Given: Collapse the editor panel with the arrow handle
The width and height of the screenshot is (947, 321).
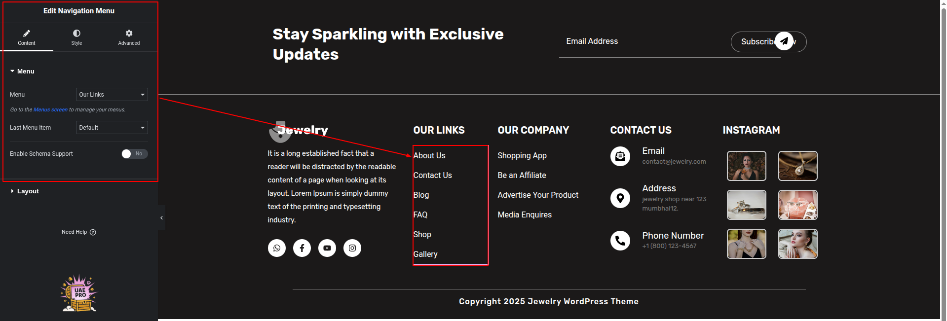Looking at the screenshot, I should point(161,217).
